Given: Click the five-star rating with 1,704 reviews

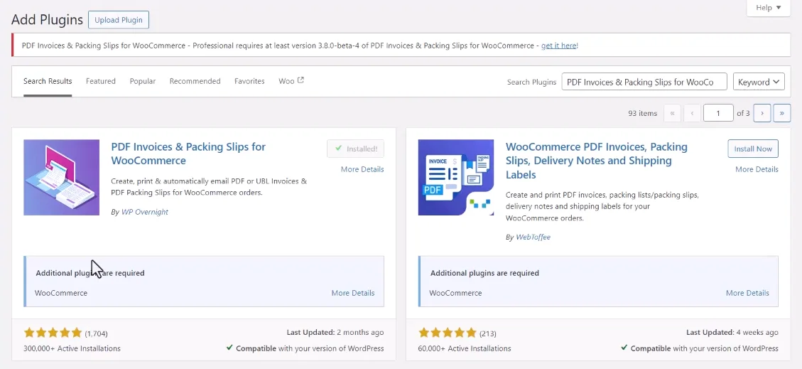Looking at the screenshot, I should tap(53, 333).
